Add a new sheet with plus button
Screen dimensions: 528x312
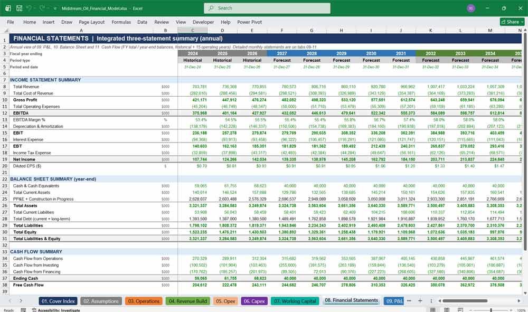pyautogui.click(x=420, y=300)
